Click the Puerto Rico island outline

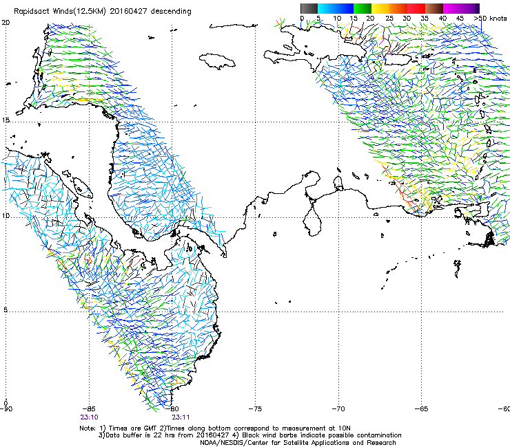[399, 59]
